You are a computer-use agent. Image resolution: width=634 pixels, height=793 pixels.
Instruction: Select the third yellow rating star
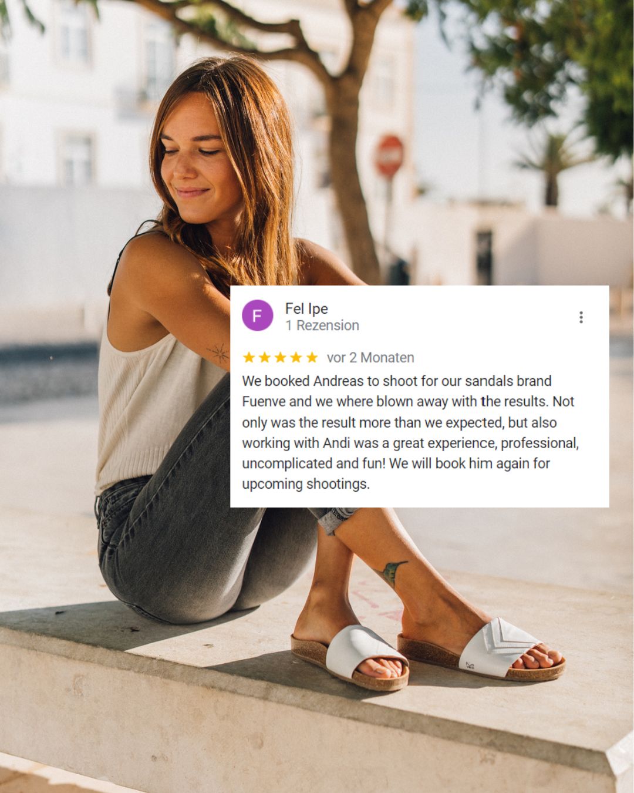click(x=281, y=357)
